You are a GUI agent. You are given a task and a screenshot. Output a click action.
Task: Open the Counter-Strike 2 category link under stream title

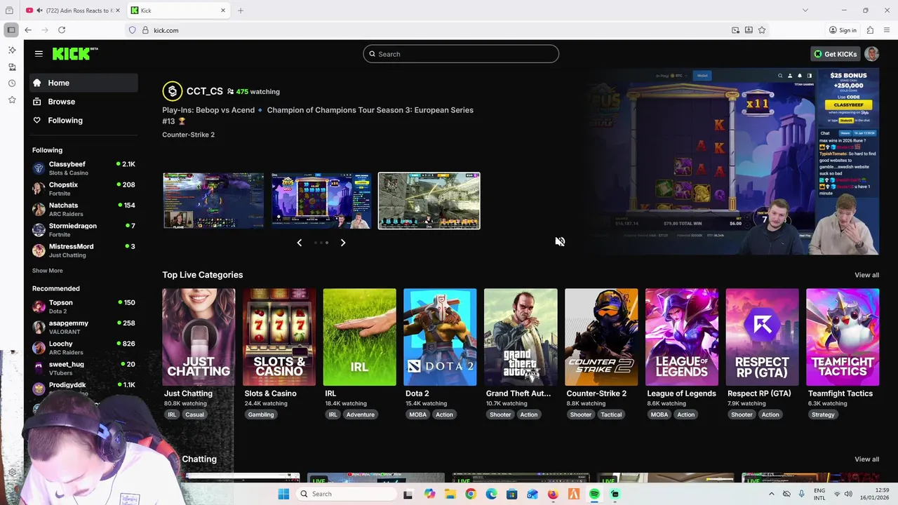[188, 135]
